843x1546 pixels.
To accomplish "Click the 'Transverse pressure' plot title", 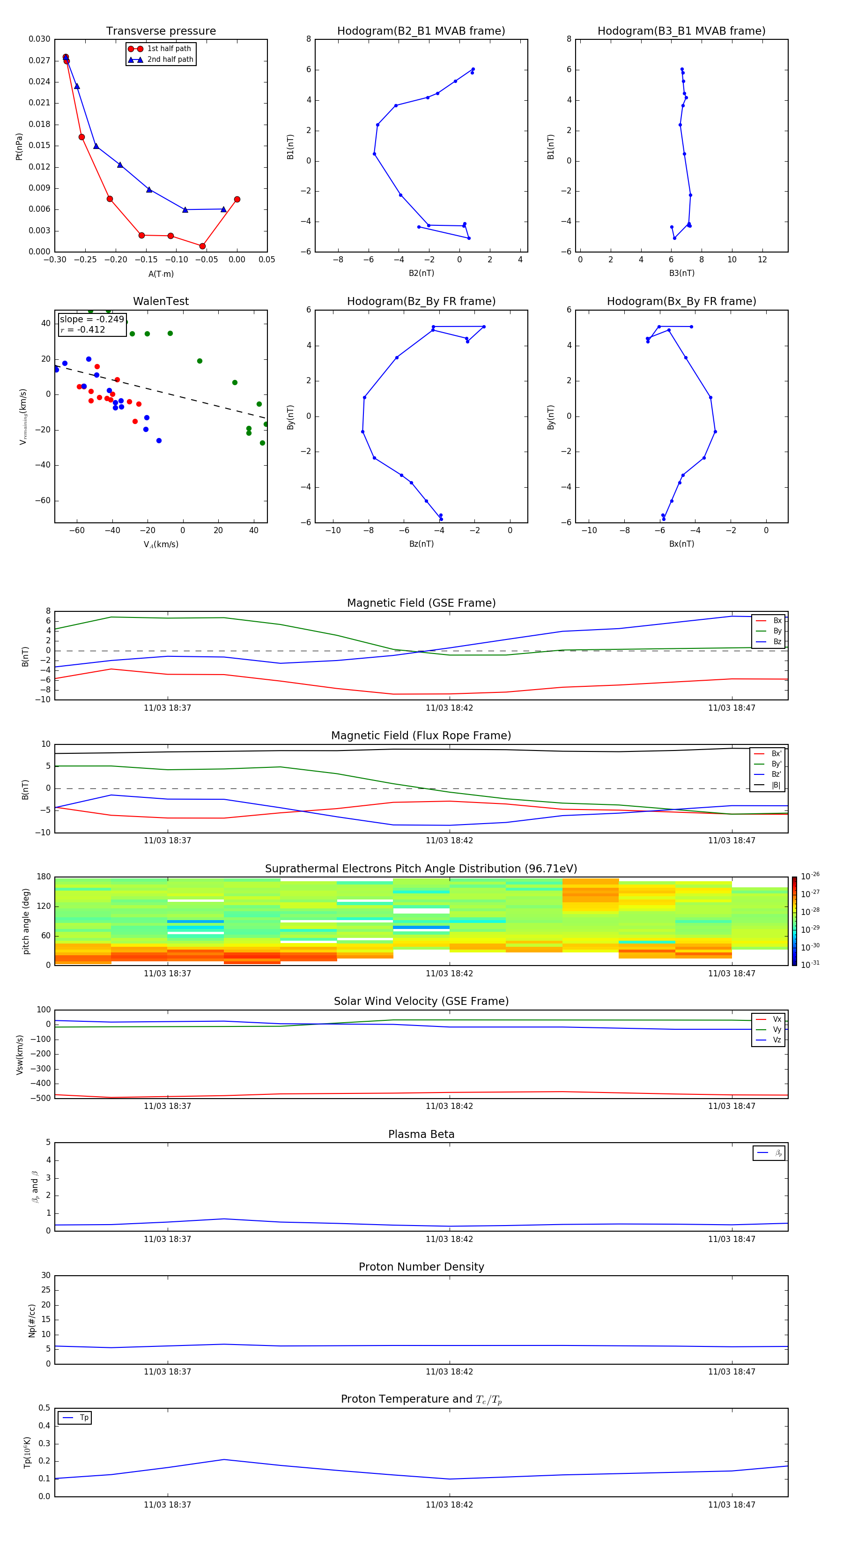I will (161, 31).
